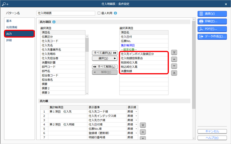Click 第２項目 仕入明細 cell in 出力順
Viewport: 231px width, 144px height.
coord(68,124)
